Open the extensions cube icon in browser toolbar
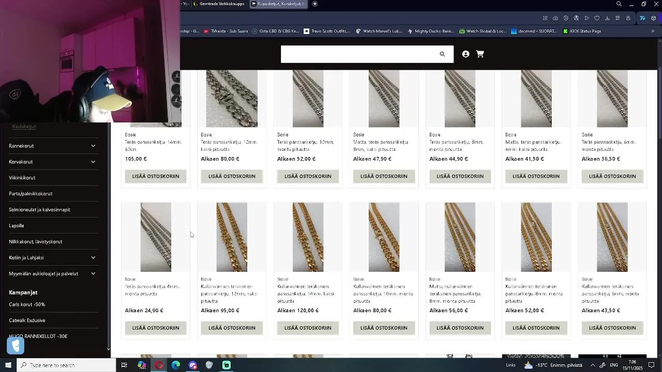The width and height of the screenshot is (662, 372). pyautogui.click(x=654, y=18)
